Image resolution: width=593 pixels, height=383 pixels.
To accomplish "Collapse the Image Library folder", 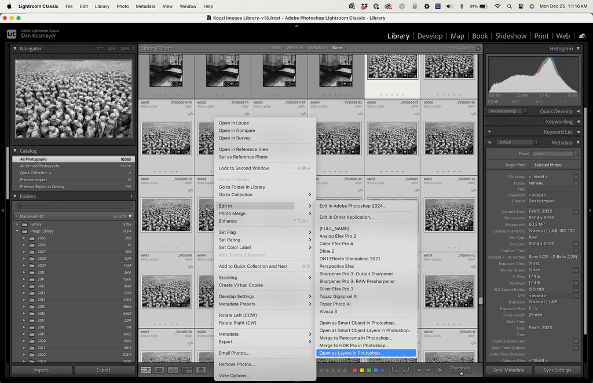I will (x=17, y=231).
